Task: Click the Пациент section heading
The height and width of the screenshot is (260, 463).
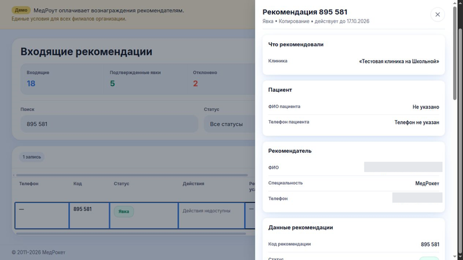Action: tap(280, 90)
